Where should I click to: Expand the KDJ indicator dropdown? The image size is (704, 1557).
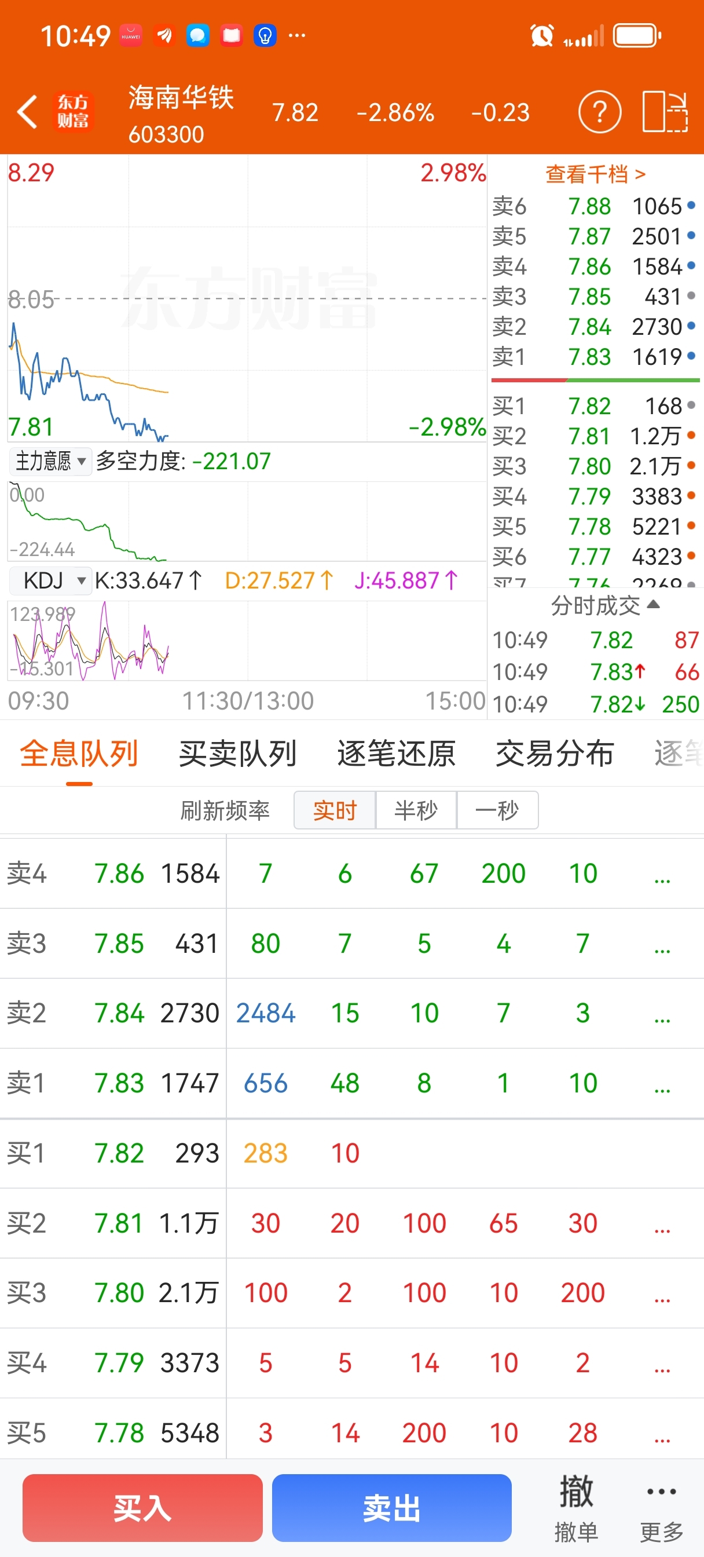coord(50,581)
